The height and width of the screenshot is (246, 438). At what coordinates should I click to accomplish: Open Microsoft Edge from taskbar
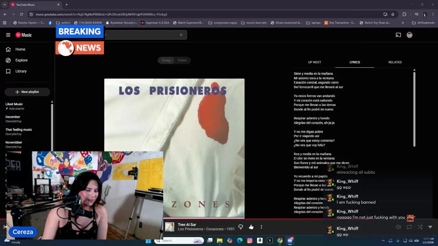click(240, 241)
